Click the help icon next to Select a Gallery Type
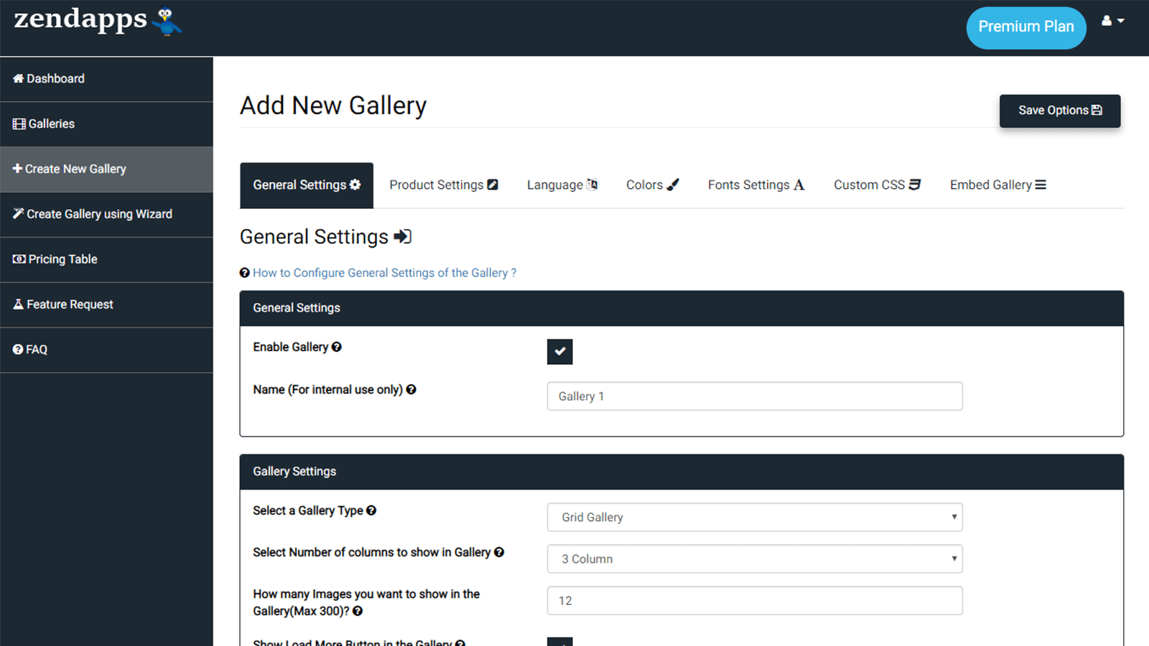The width and height of the screenshot is (1149, 646). pos(371,510)
